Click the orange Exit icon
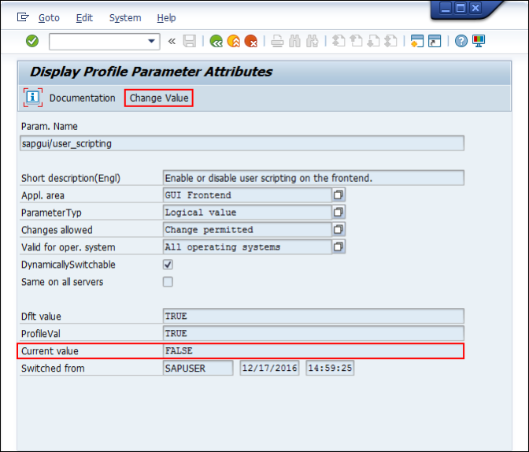 [x=234, y=41]
